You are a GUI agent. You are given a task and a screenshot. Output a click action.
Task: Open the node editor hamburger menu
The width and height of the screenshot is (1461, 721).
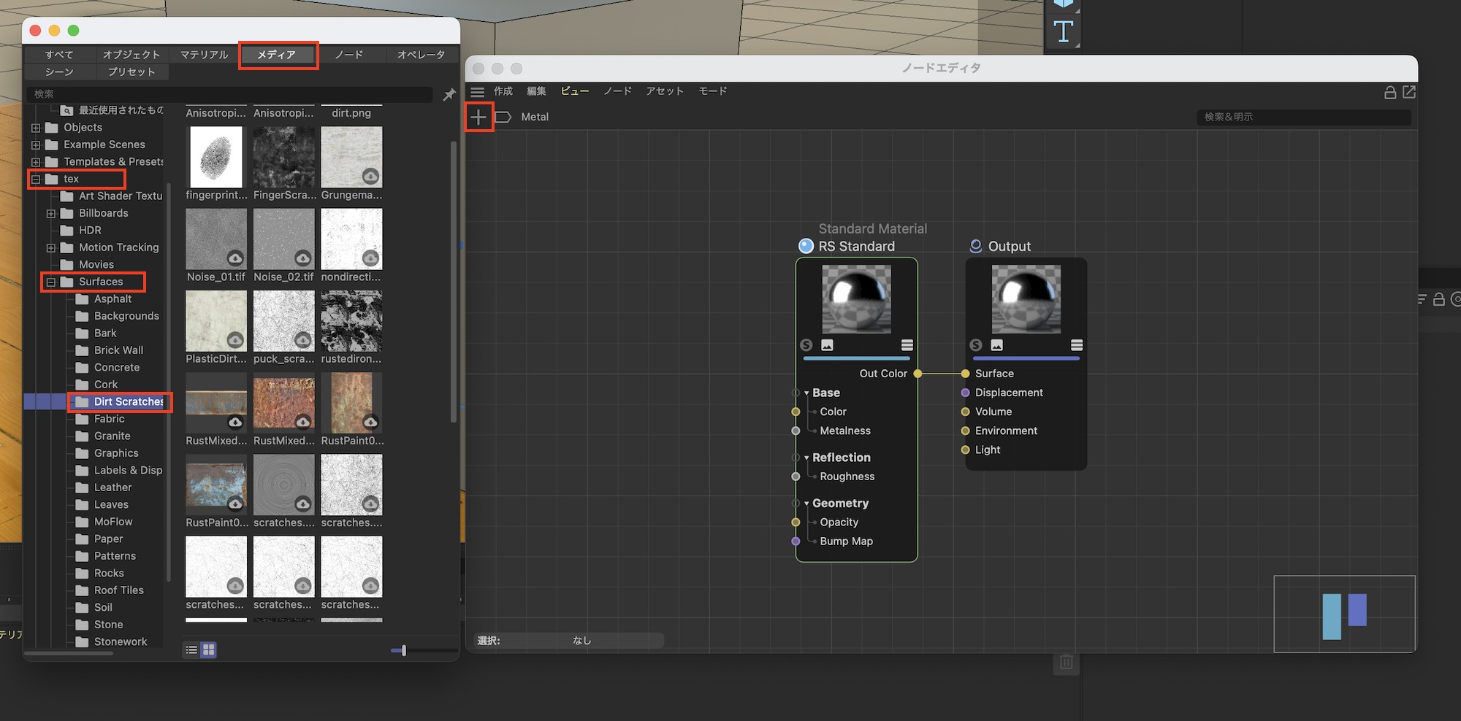pos(477,92)
